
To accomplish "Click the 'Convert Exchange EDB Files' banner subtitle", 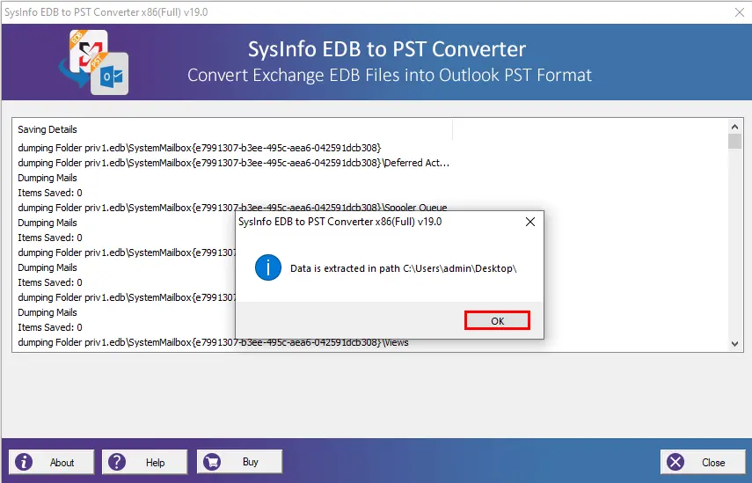I will click(390, 76).
